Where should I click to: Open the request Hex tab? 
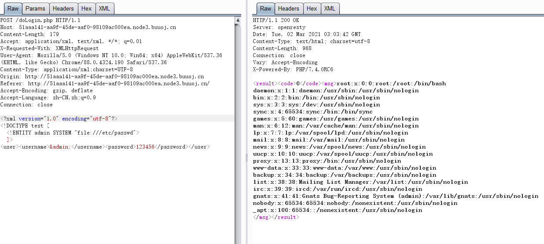click(x=87, y=8)
